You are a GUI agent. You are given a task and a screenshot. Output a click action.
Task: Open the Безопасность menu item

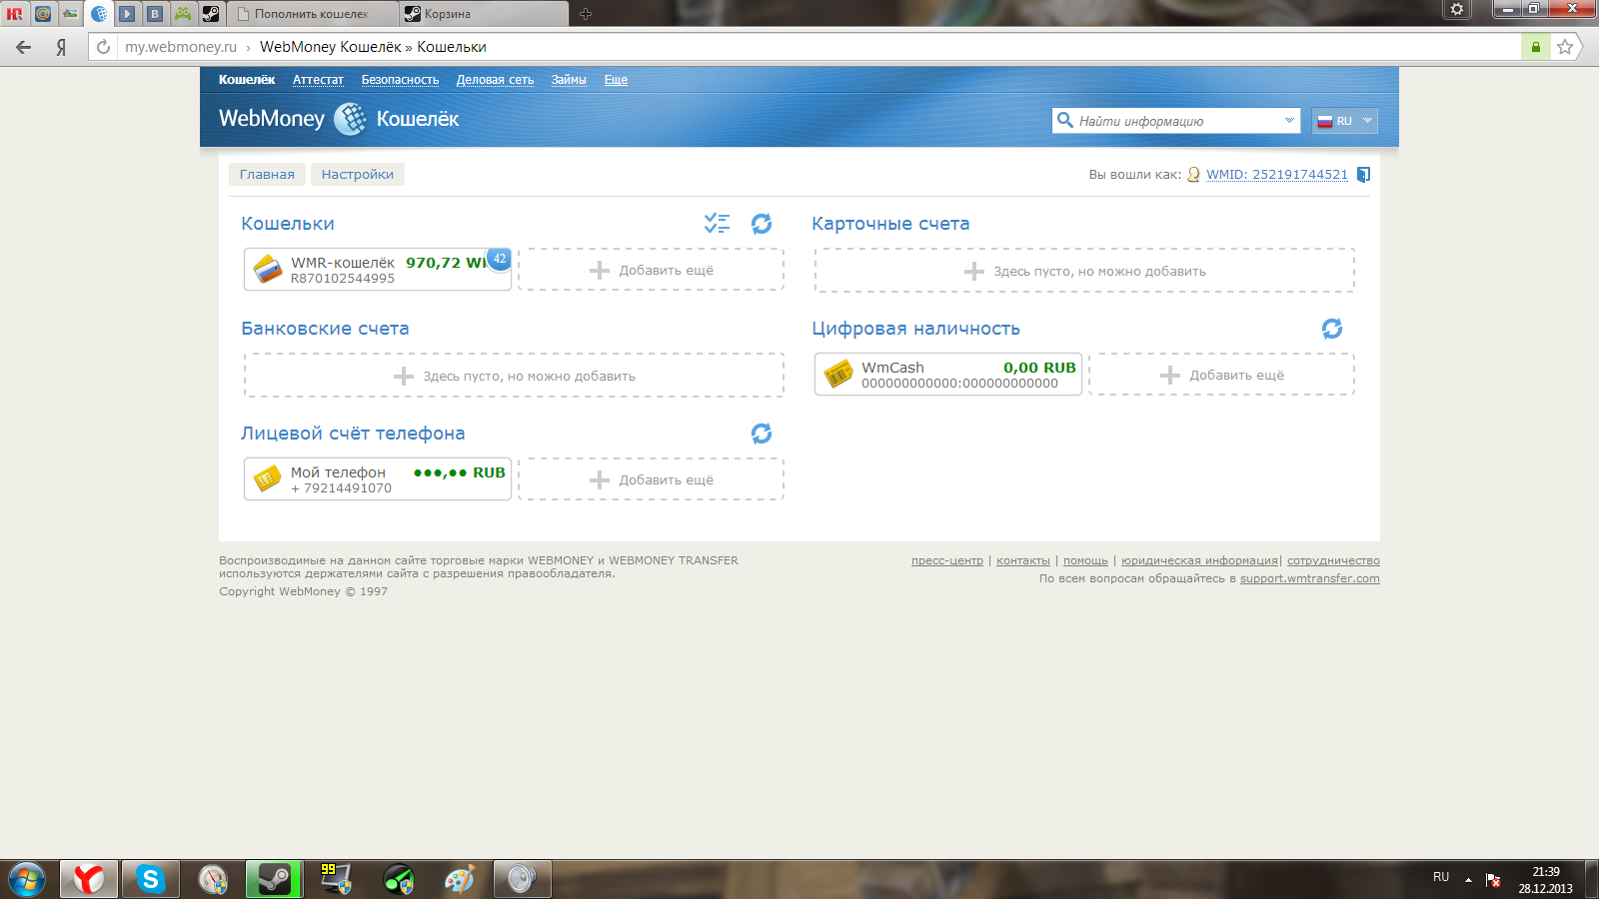pyautogui.click(x=400, y=80)
